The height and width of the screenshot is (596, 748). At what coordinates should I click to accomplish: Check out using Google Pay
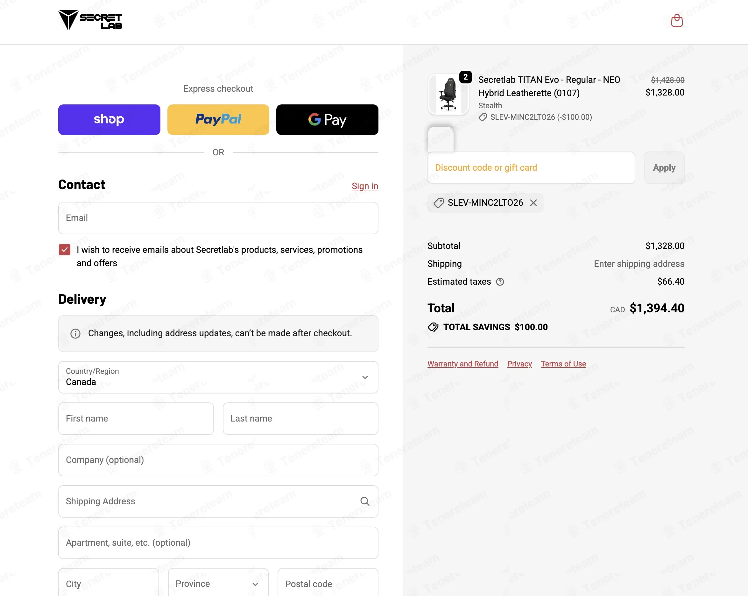[x=327, y=119]
